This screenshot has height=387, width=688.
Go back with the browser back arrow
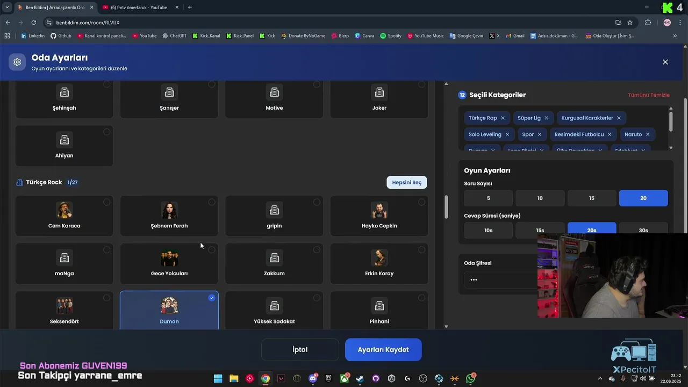pyautogui.click(x=8, y=23)
